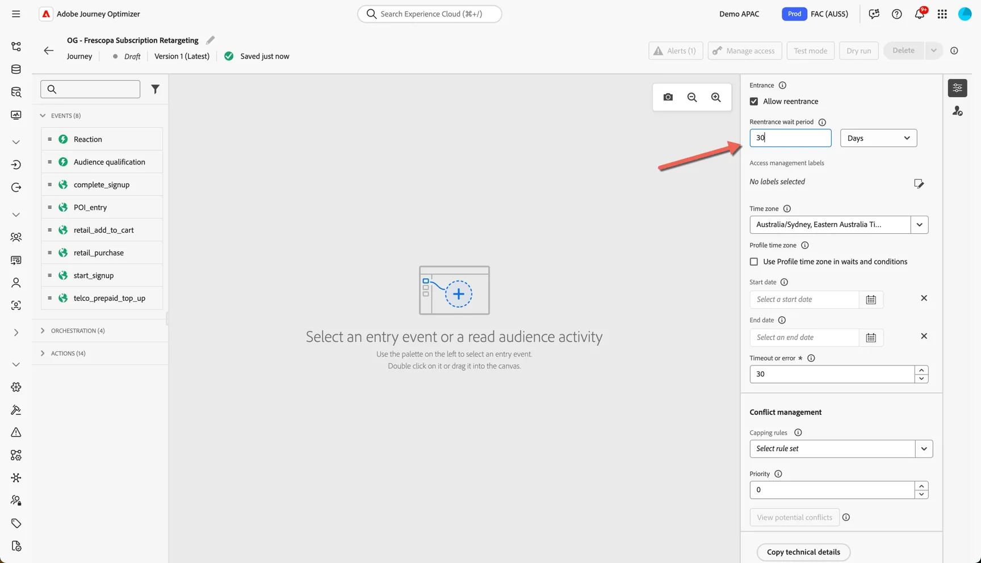Take a canvas screenshot with camera icon
This screenshot has width=981, height=563.
(x=668, y=97)
